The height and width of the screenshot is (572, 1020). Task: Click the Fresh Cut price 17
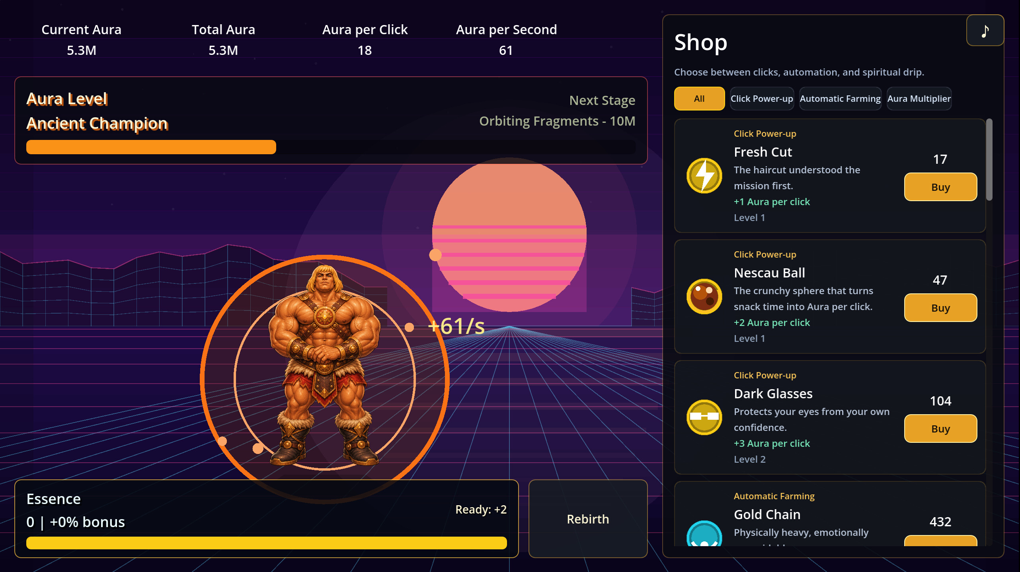(x=940, y=159)
